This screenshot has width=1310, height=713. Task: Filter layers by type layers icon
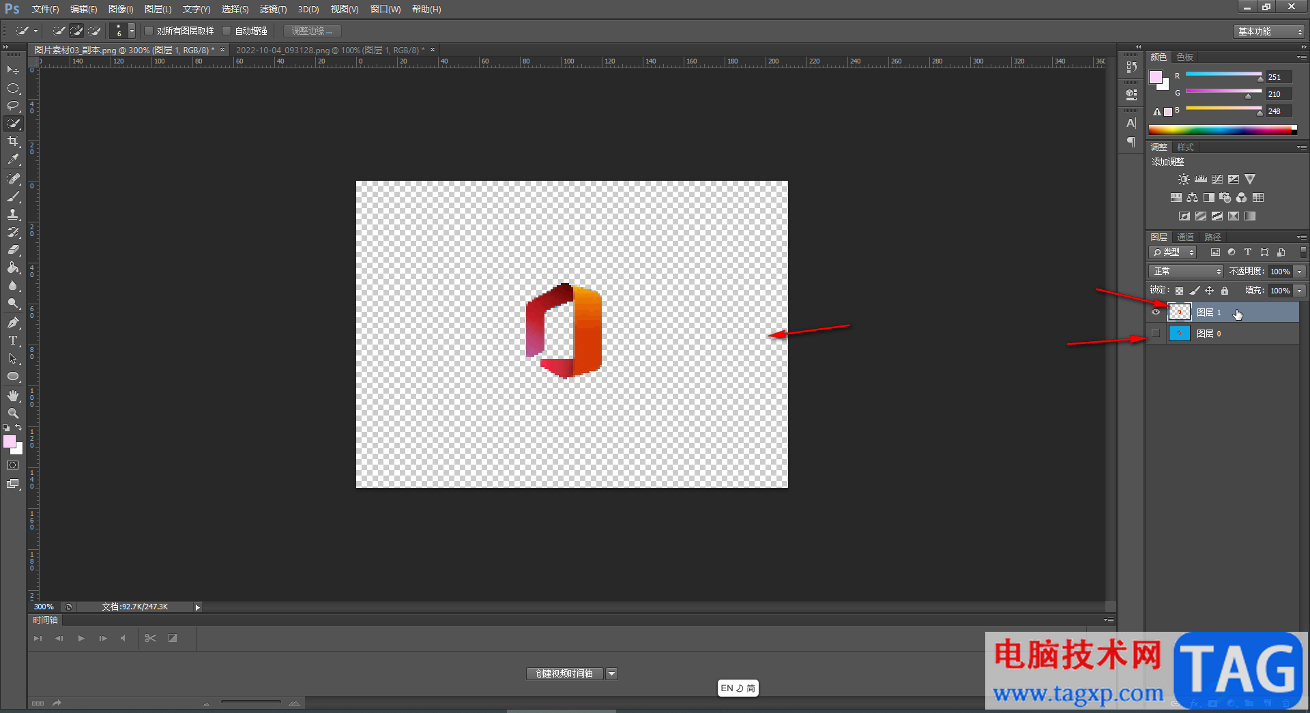coord(1248,252)
